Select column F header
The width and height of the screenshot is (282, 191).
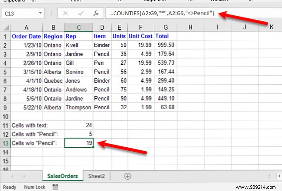pos(141,28)
